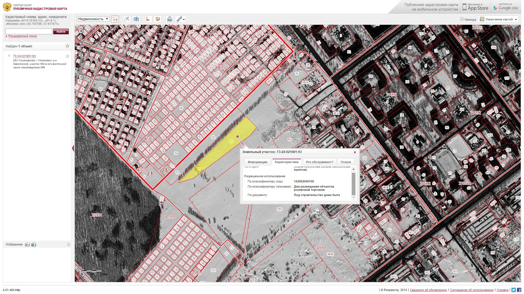This screenshot has width=524, height=294.
Task: Toggle the Легенда checkbox on
Action: [x=461, y=19]
